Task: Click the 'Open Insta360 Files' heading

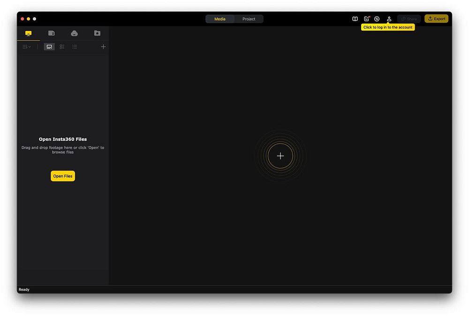Action: coord(63,139)
